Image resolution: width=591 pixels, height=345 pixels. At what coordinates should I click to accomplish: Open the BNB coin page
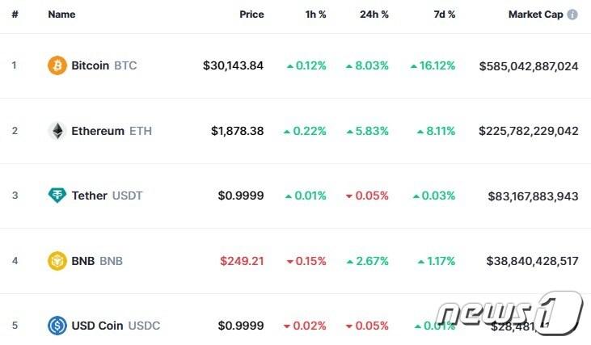[97, 261]
